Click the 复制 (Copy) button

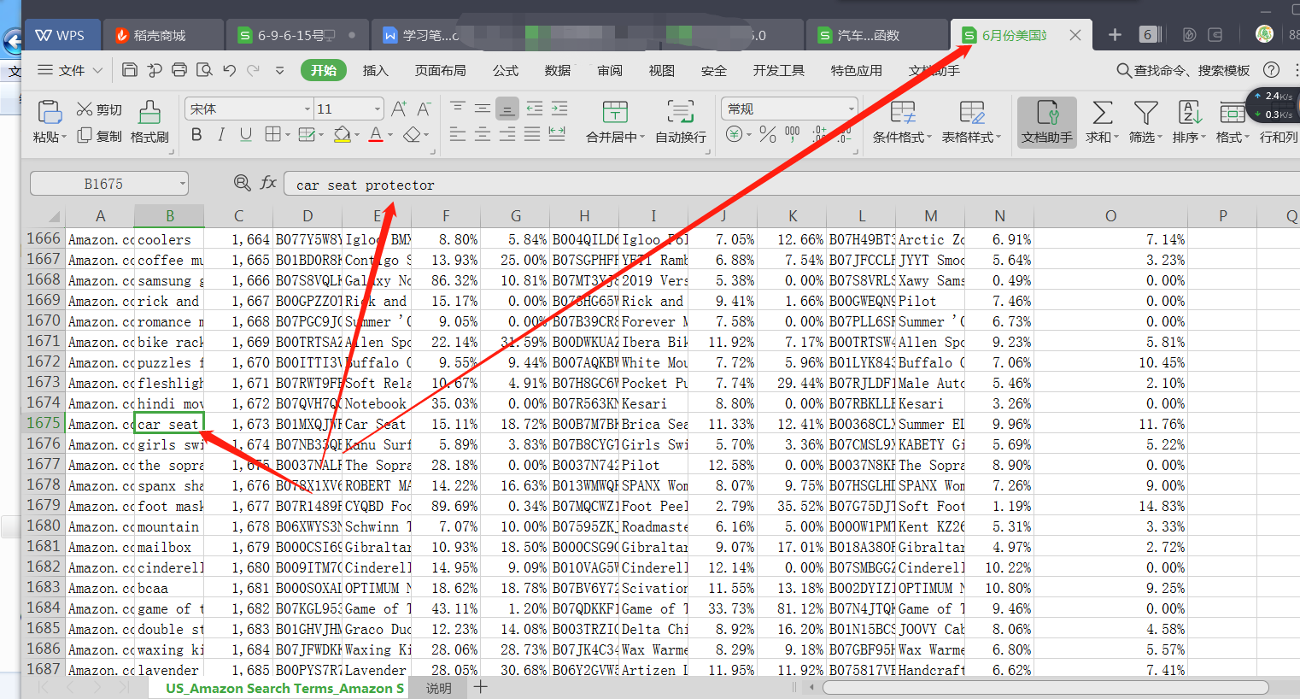[x=99, y=136]
